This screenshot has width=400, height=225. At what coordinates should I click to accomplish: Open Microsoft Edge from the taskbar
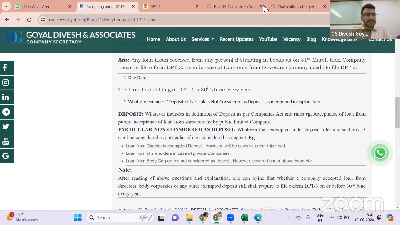(x=258, y=217)
